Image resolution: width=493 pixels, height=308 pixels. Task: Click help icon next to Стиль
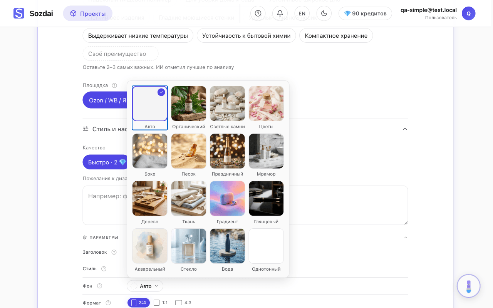[104, 269]
